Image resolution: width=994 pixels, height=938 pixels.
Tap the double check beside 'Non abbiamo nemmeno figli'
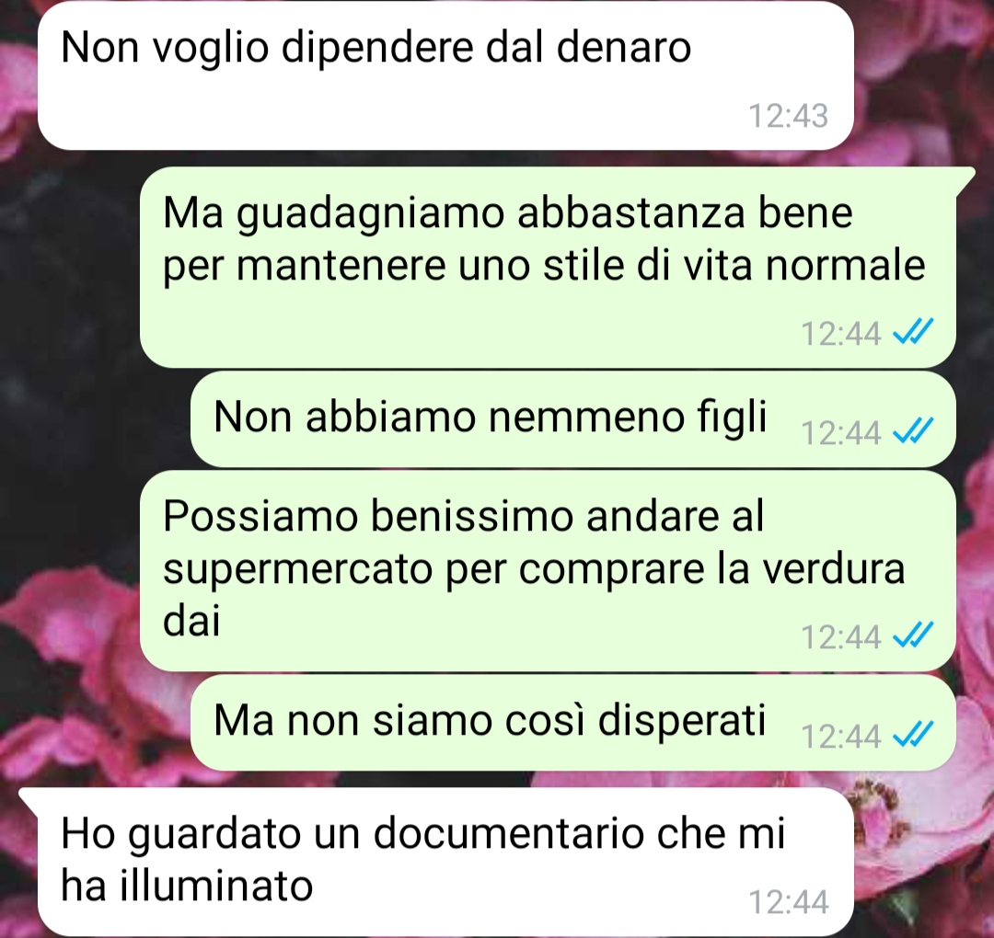913,431
